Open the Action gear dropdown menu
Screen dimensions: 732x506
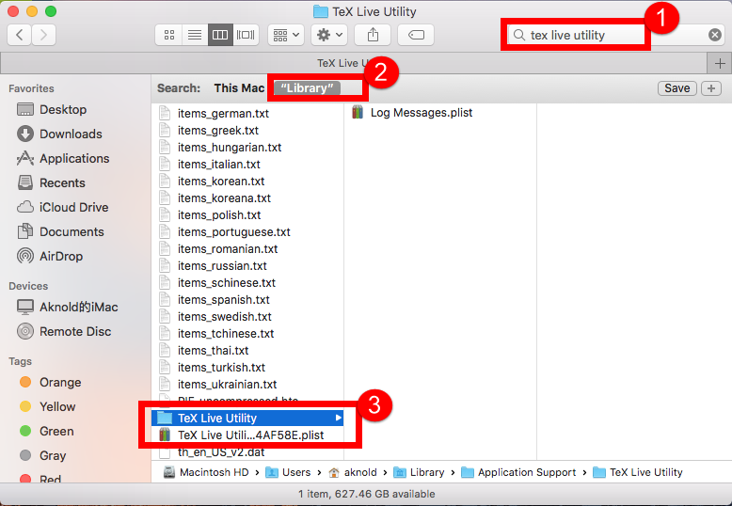tap(329, 35)
